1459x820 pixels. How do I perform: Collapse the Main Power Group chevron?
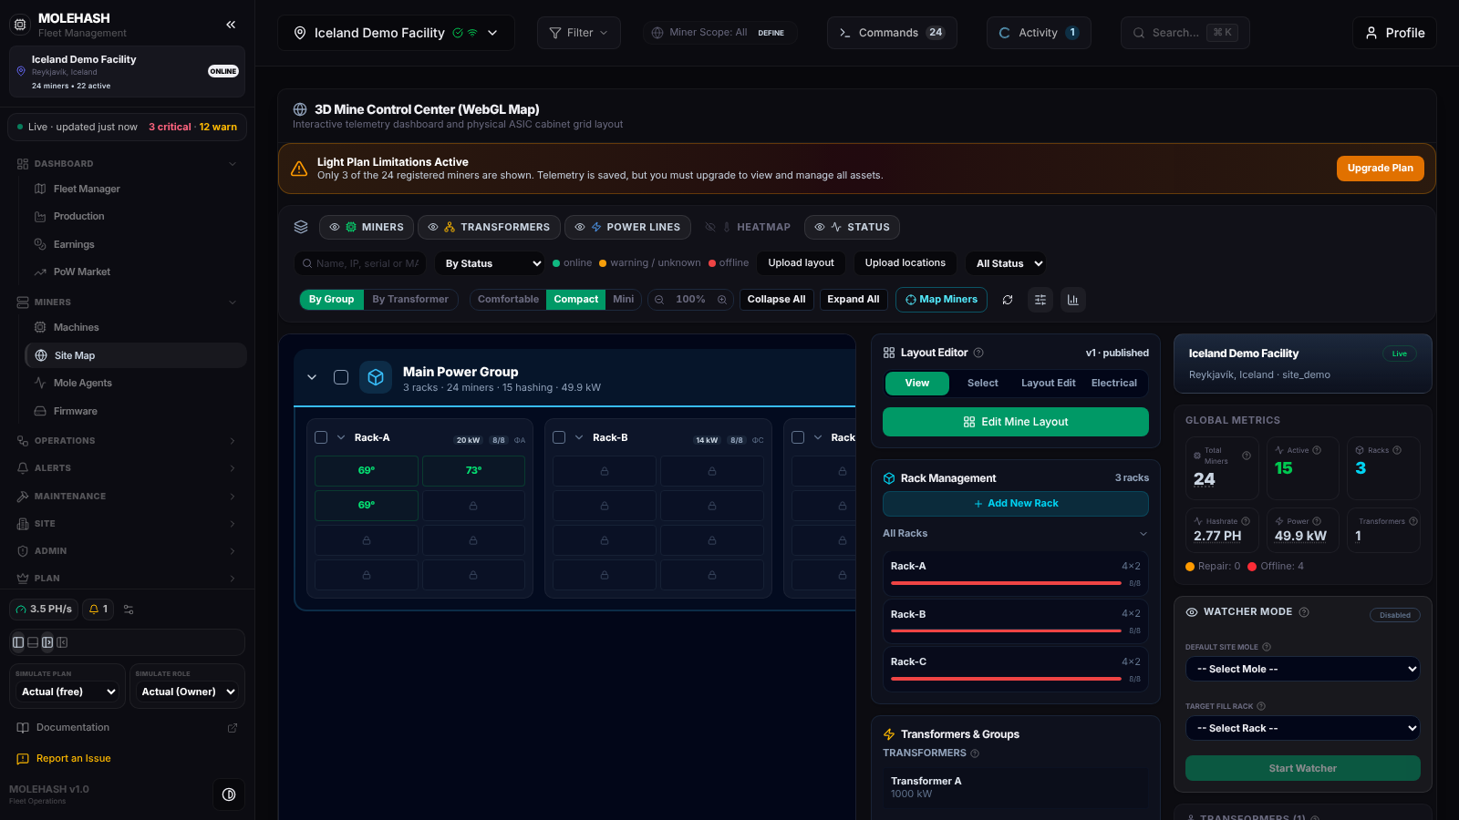[x=312, y=377]
